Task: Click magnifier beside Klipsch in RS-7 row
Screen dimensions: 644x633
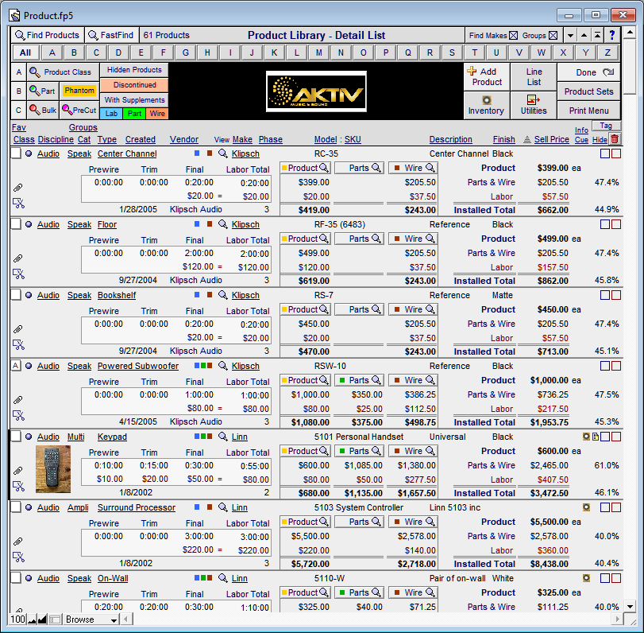Action: click(x=223, y=295)
